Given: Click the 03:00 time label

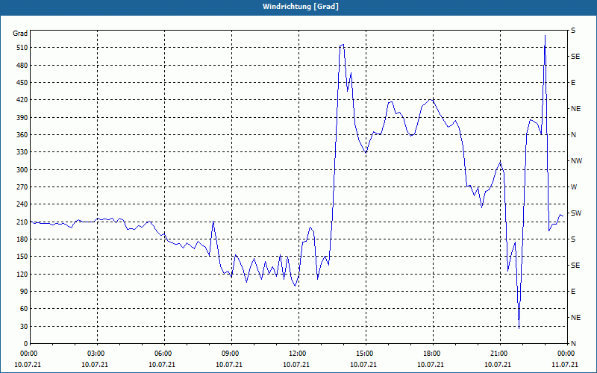Looking at the screenshot, I should [96, 353].
